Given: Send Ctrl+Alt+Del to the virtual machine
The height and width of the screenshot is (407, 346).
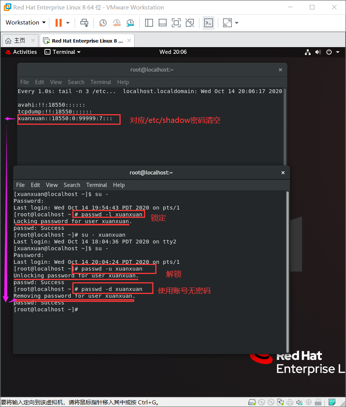Looking at the screenshot, I should [x=84, y=23].
